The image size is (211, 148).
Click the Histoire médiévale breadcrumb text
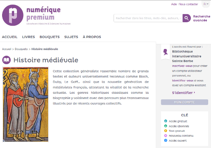pos(45,49)
